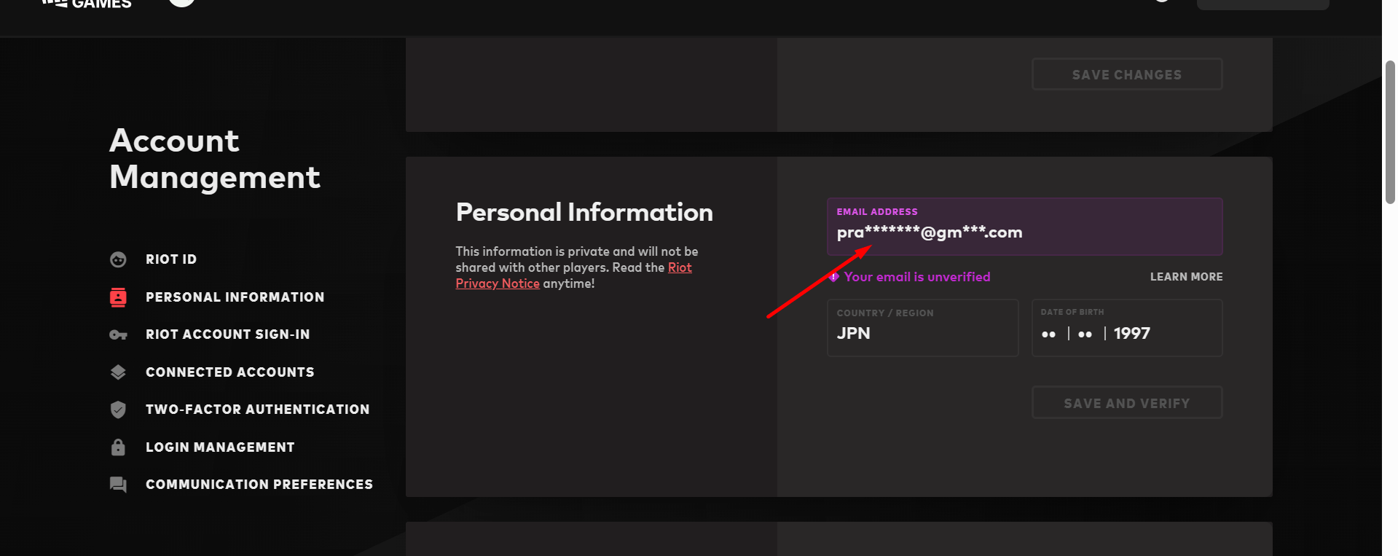Open the Riot ID section label
Viewport: 1398px width, 556px height.
171,259
